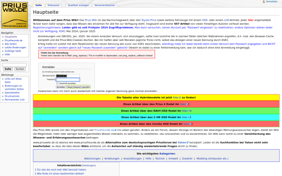Open Anleitungen category

point(112,159)
